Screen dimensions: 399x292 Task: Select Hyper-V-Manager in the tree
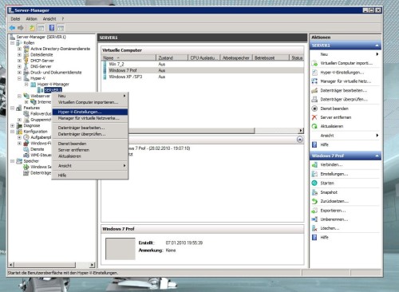(53, 84)
